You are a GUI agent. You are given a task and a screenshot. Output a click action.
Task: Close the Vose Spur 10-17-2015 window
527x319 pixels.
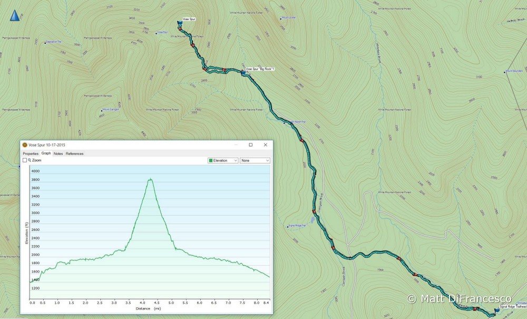pos(266,145)
